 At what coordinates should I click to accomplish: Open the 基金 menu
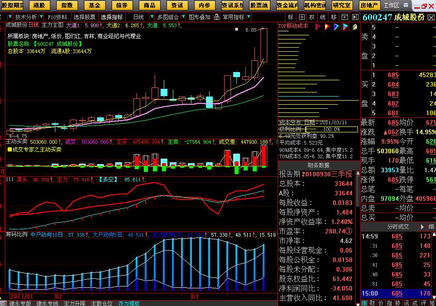(x=94, y=5)
